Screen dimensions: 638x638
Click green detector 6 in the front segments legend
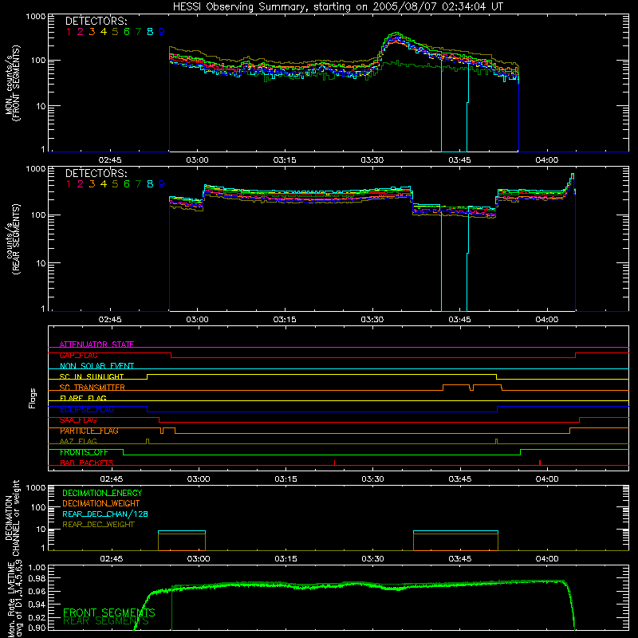tap(127, 32)
